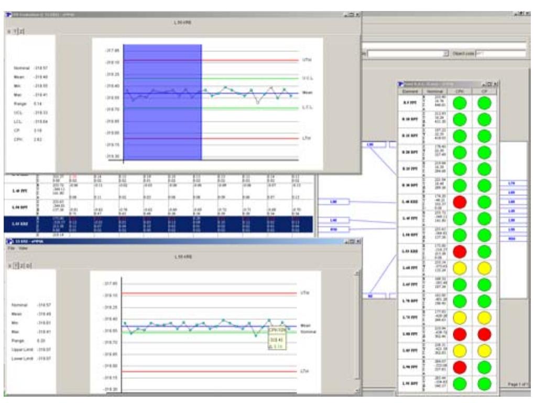Click the green CP indicator in the last status row

tap(484, 384)
